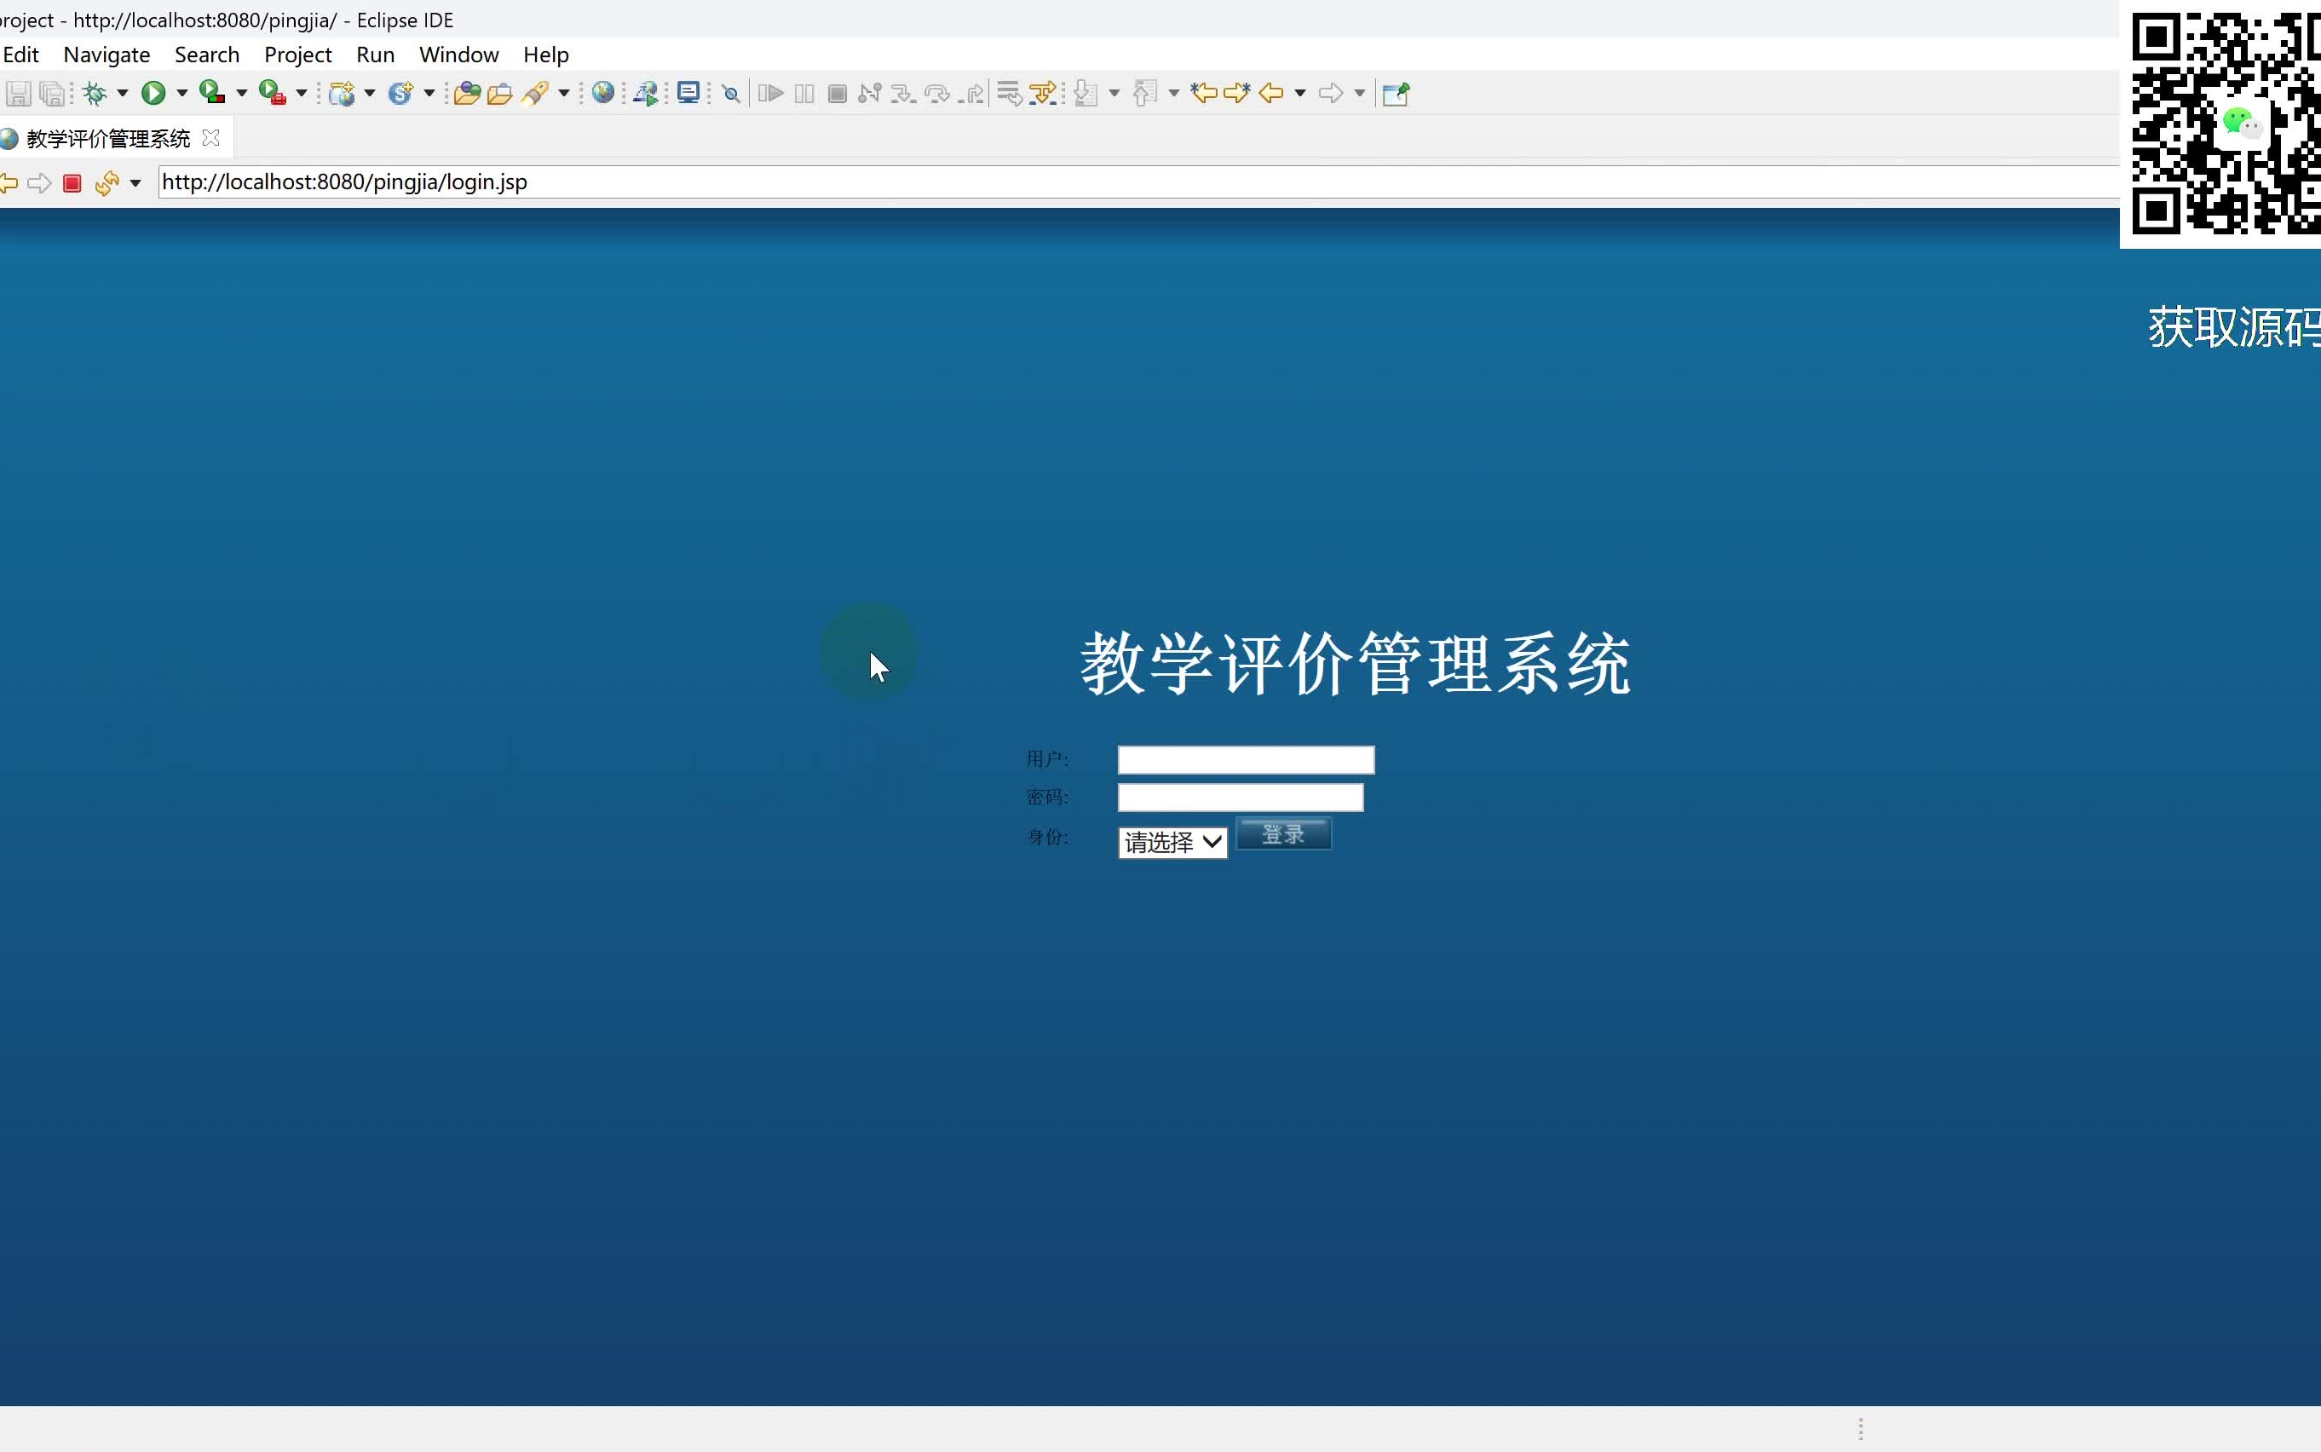This screenshot has width=2321, height=1452.
Task: Stop page loading with red square icon
Action: pyautogui.click(x=72, y=182)
